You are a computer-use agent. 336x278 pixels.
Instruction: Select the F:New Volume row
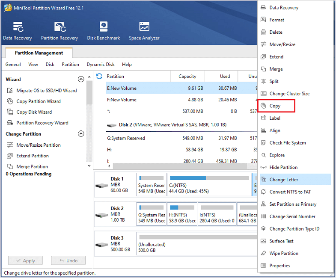pos(182,100)
